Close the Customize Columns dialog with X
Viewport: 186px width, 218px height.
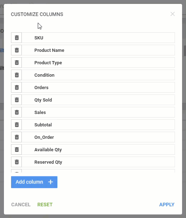tap(172, 14)
